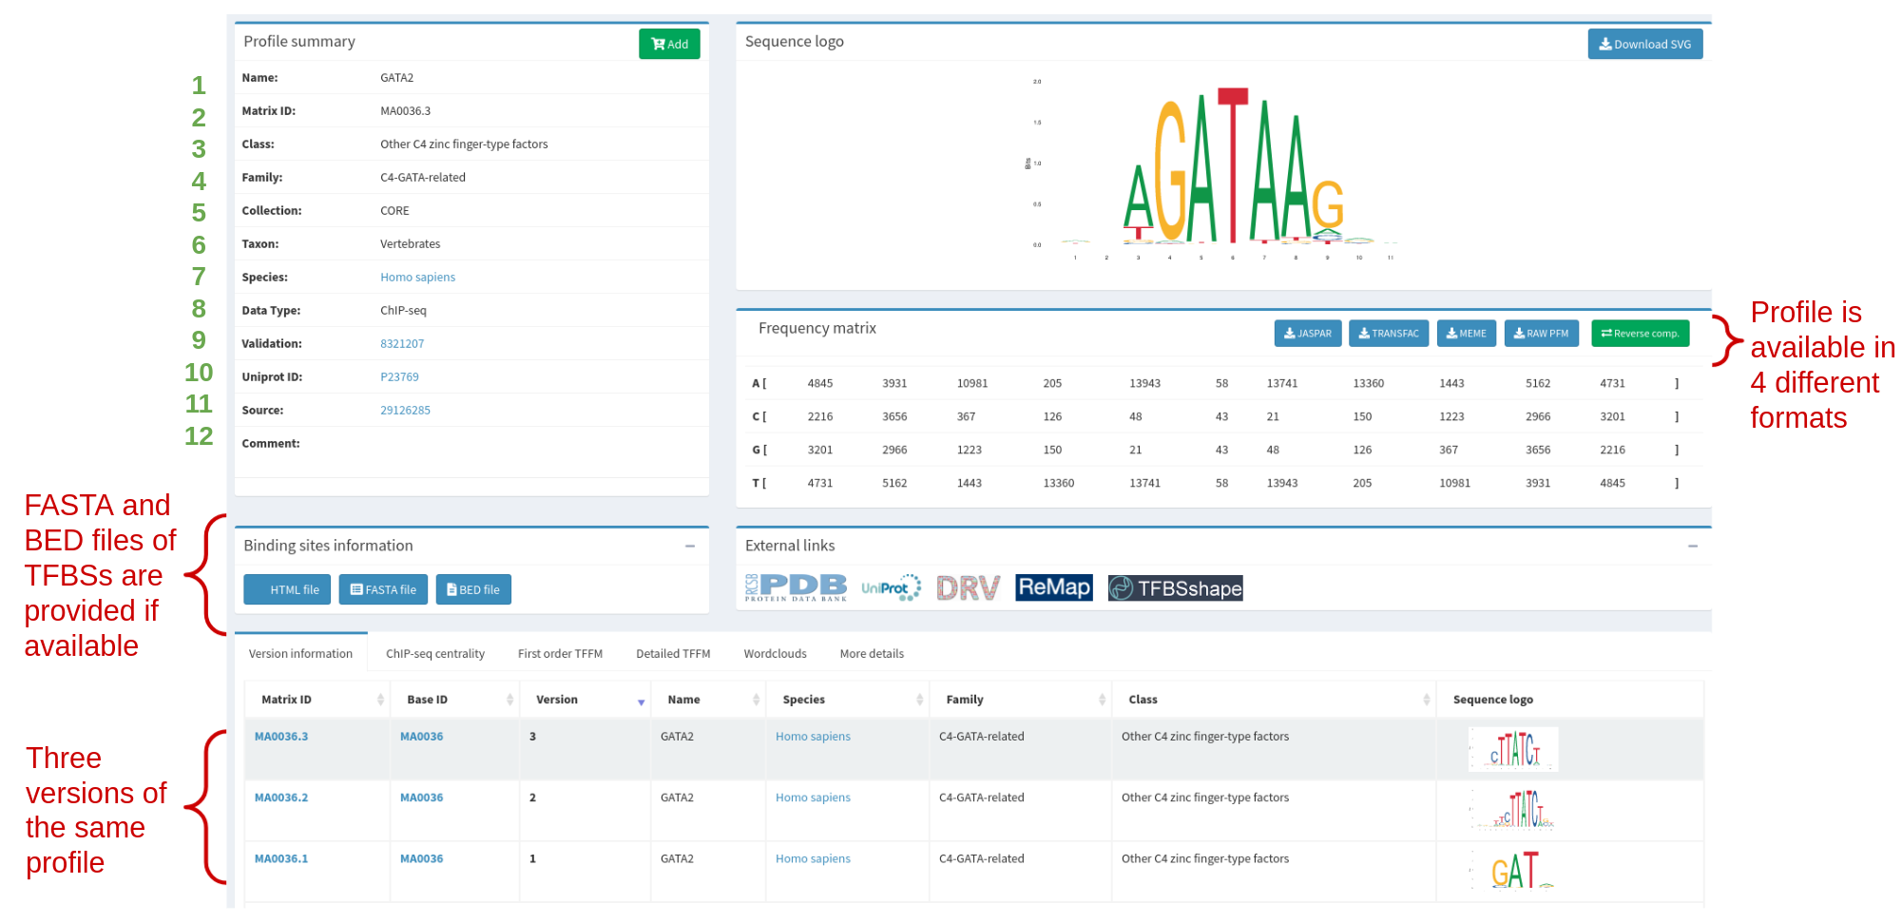Screen dimensions: 1902x923
Task: Collapse the External links panel
Action: pyautogui.click(x=1692, y=546)
